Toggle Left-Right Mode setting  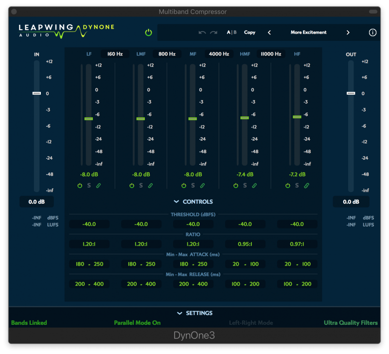point(251,322)
